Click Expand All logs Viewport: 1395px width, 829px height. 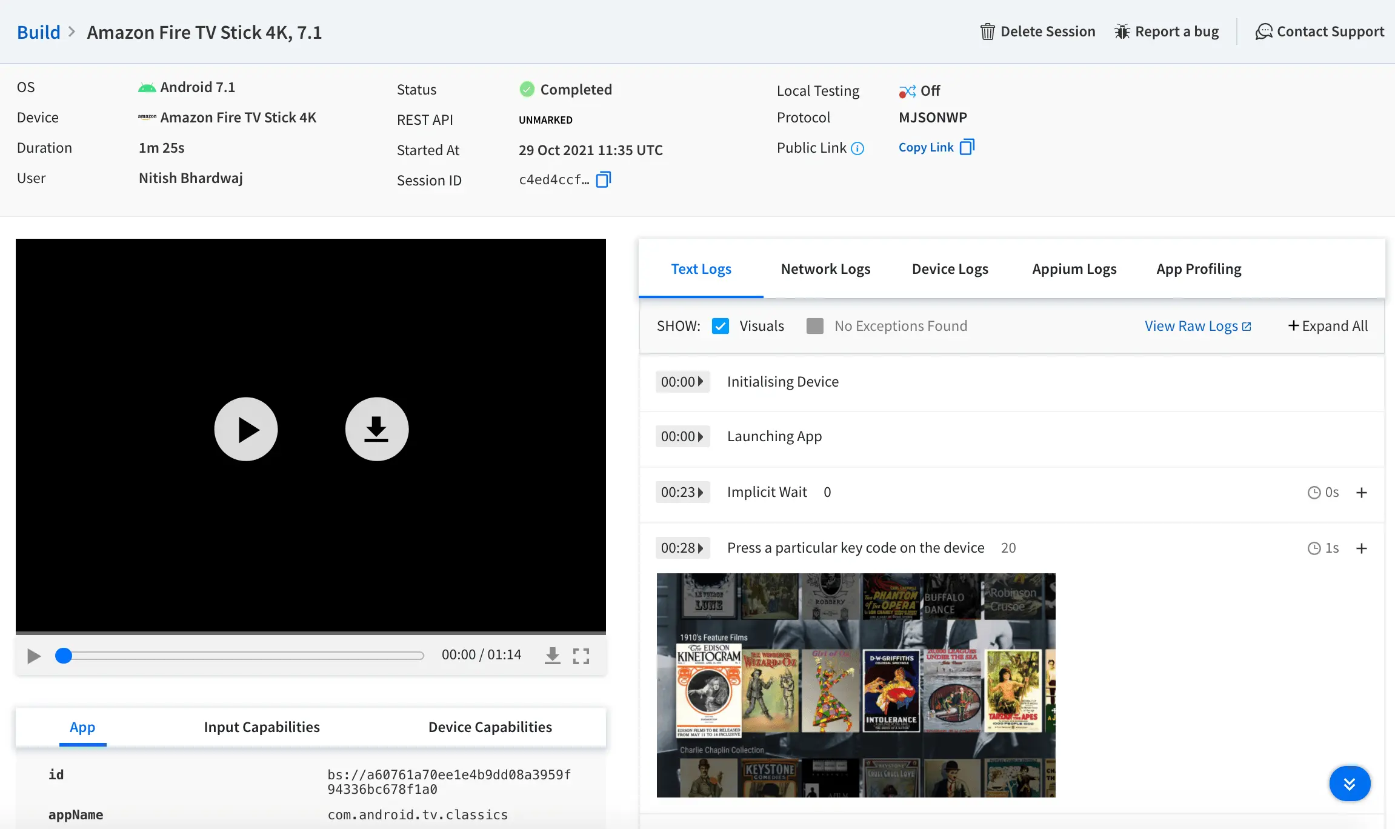click(1328, 326)
